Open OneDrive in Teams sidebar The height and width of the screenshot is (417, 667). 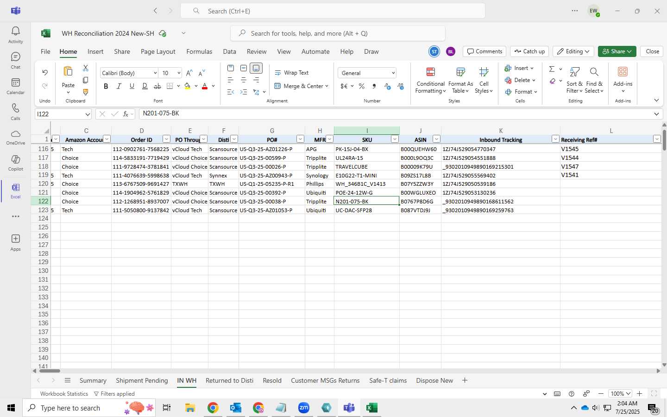tap(15, 137)
